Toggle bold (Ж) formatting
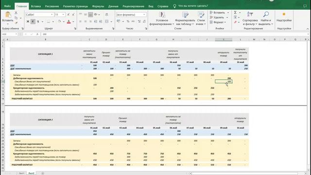Viewport: 311px width, 175px height. click(28, 21)
